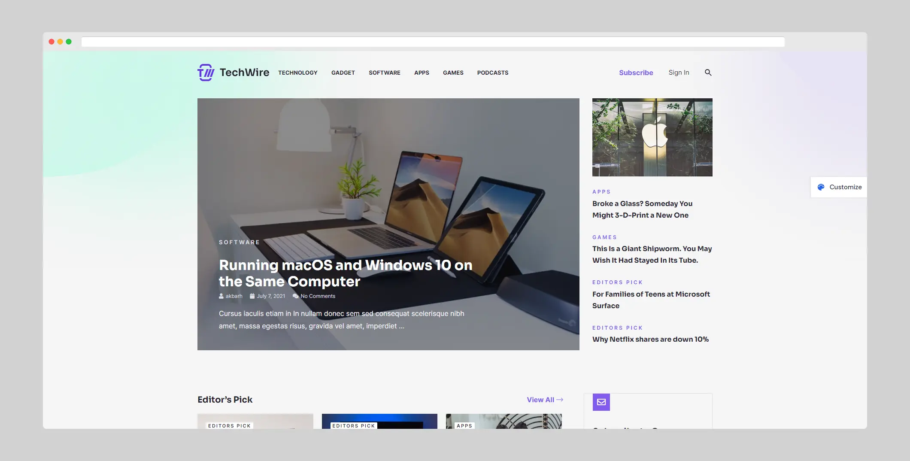Open the giant shipworm article title
The image size is (910, 461).
tap(652, 255)
